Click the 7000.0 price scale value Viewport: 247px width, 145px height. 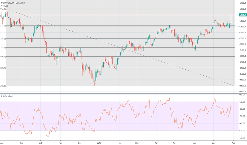[x=243, y=56]
